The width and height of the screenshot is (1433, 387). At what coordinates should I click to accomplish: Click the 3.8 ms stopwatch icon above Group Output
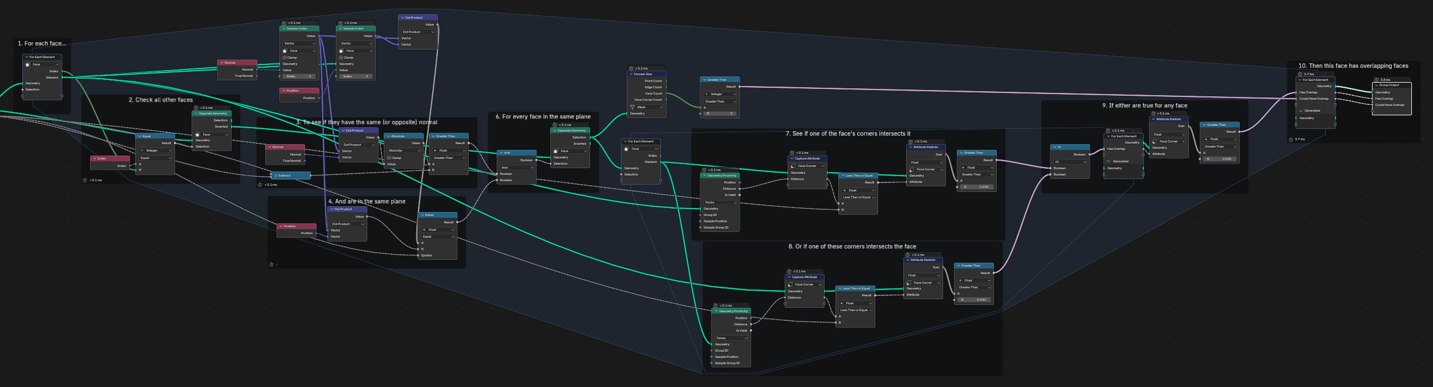point(1376,80)
